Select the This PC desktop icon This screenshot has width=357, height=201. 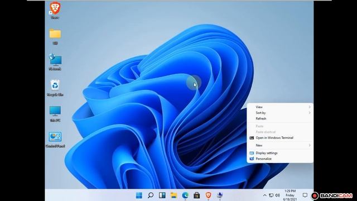point(55,113)
